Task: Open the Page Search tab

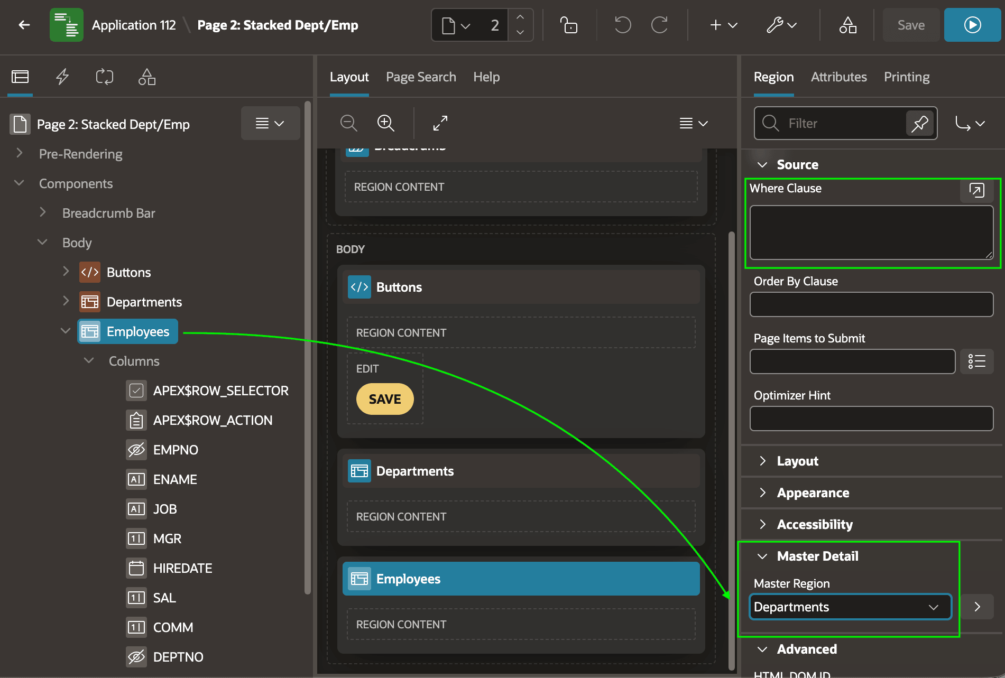Action: 421,77
